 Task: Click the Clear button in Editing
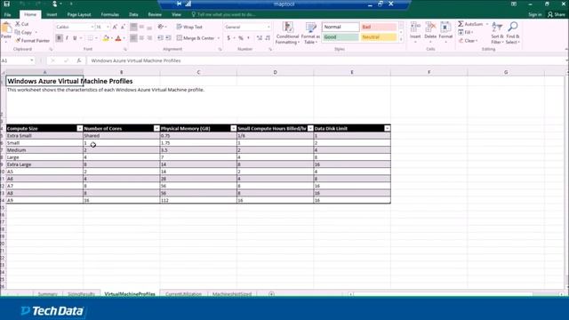[x=468, y=41]
